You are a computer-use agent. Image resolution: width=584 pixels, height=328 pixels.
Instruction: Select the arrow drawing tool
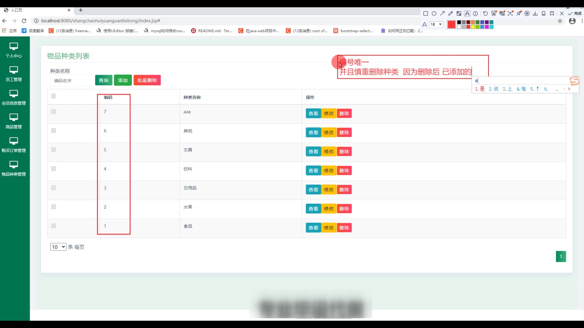(442, 13)
